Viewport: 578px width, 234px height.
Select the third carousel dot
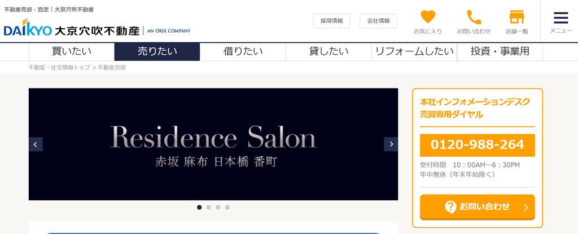(218, 207)
